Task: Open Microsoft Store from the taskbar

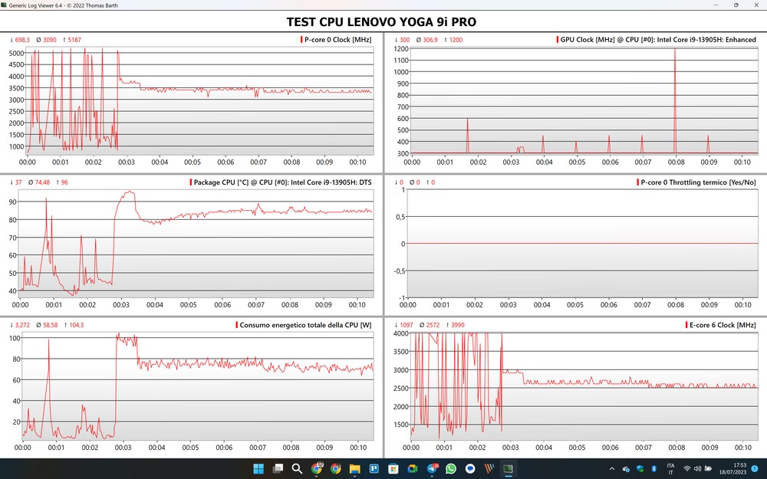Action: (x=393, y=468)
